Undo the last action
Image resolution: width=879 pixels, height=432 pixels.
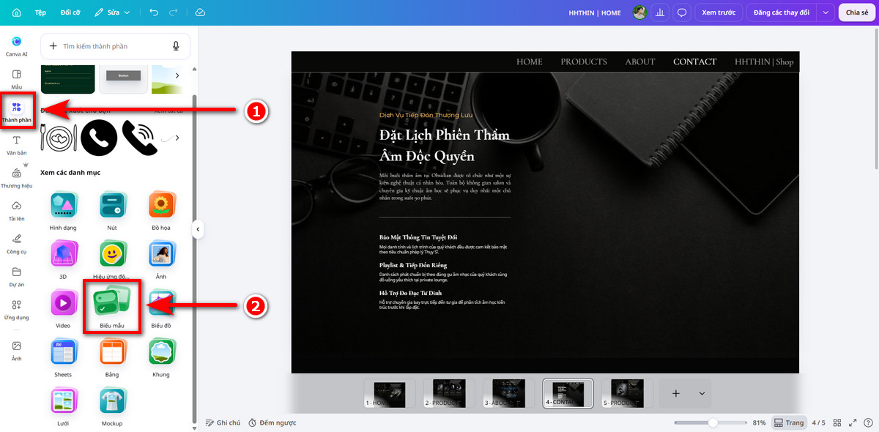153,12
